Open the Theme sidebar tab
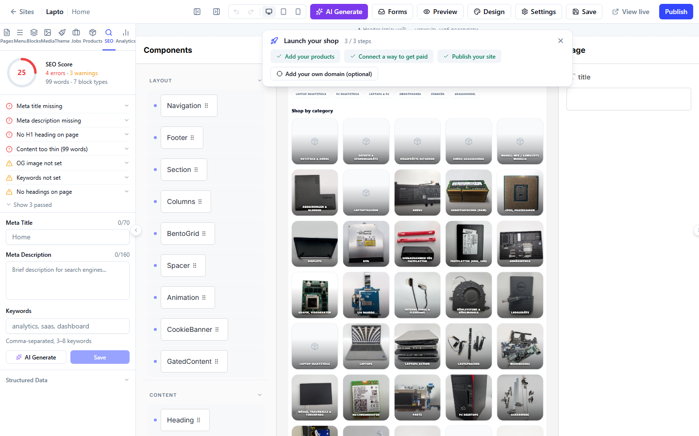Screen dimensions: 699x436 pyautogui.click(x=62, y=36)
